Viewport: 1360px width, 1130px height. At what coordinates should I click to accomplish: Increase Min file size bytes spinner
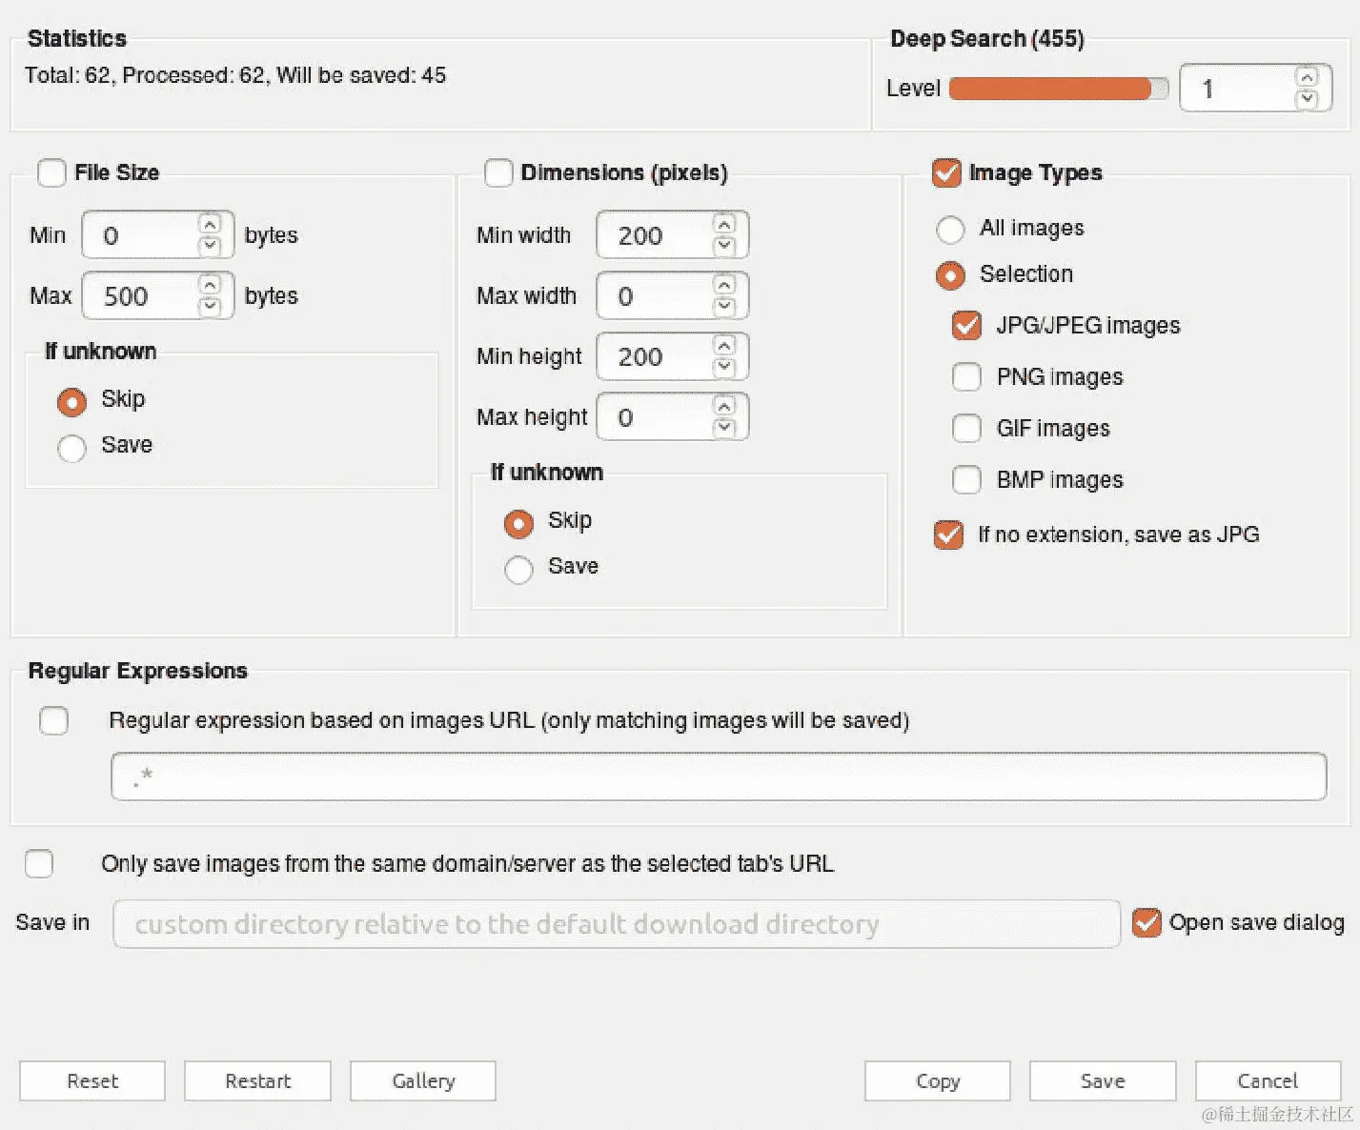tap(210, 224)
